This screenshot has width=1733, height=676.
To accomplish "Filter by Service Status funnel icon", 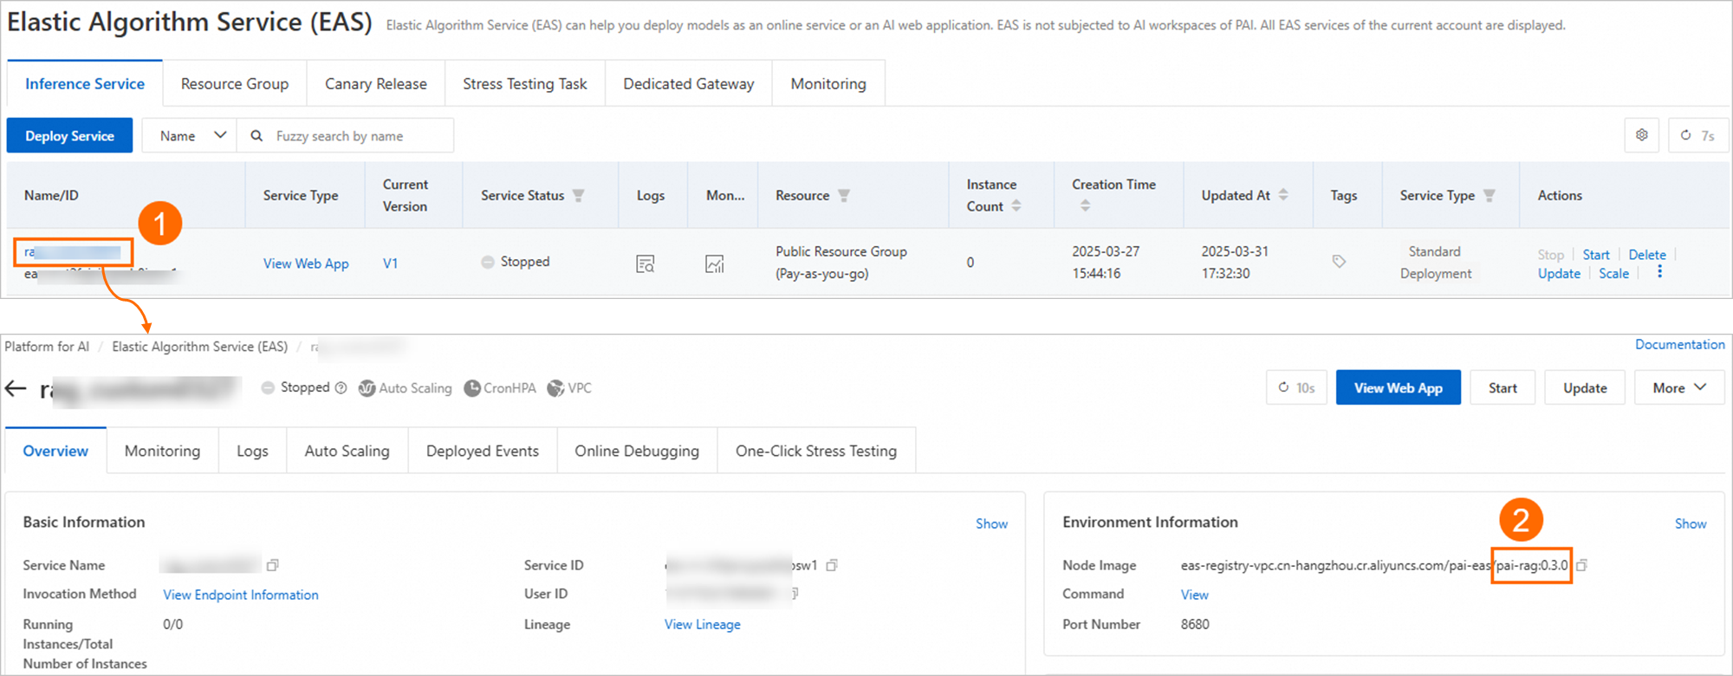I will pyautogui.click(x=579, y=196).
